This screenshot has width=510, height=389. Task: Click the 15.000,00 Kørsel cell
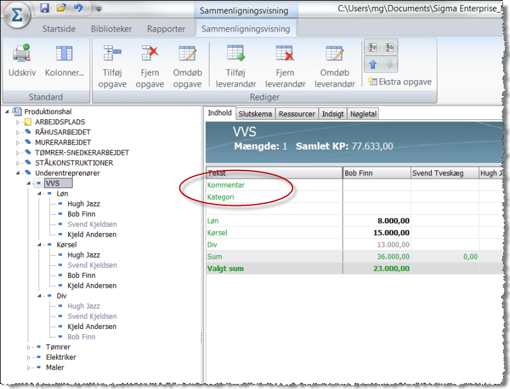(x=377, y=233)
